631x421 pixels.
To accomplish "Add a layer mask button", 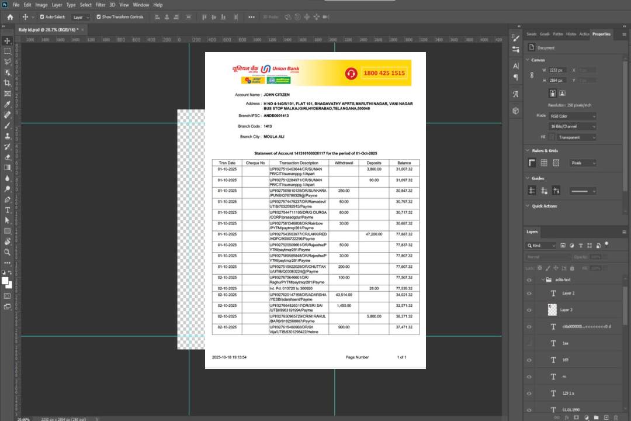I will (x=576, y=417).
